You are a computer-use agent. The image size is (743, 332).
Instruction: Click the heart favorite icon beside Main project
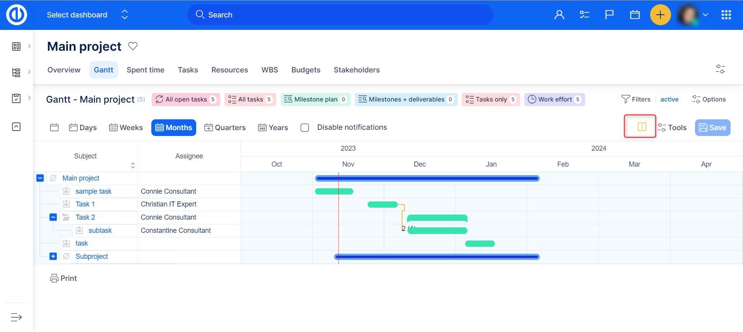tap(133, 46)
